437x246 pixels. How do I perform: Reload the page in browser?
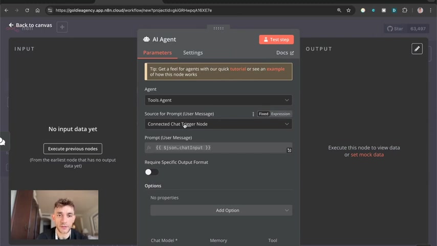point(27,10)
